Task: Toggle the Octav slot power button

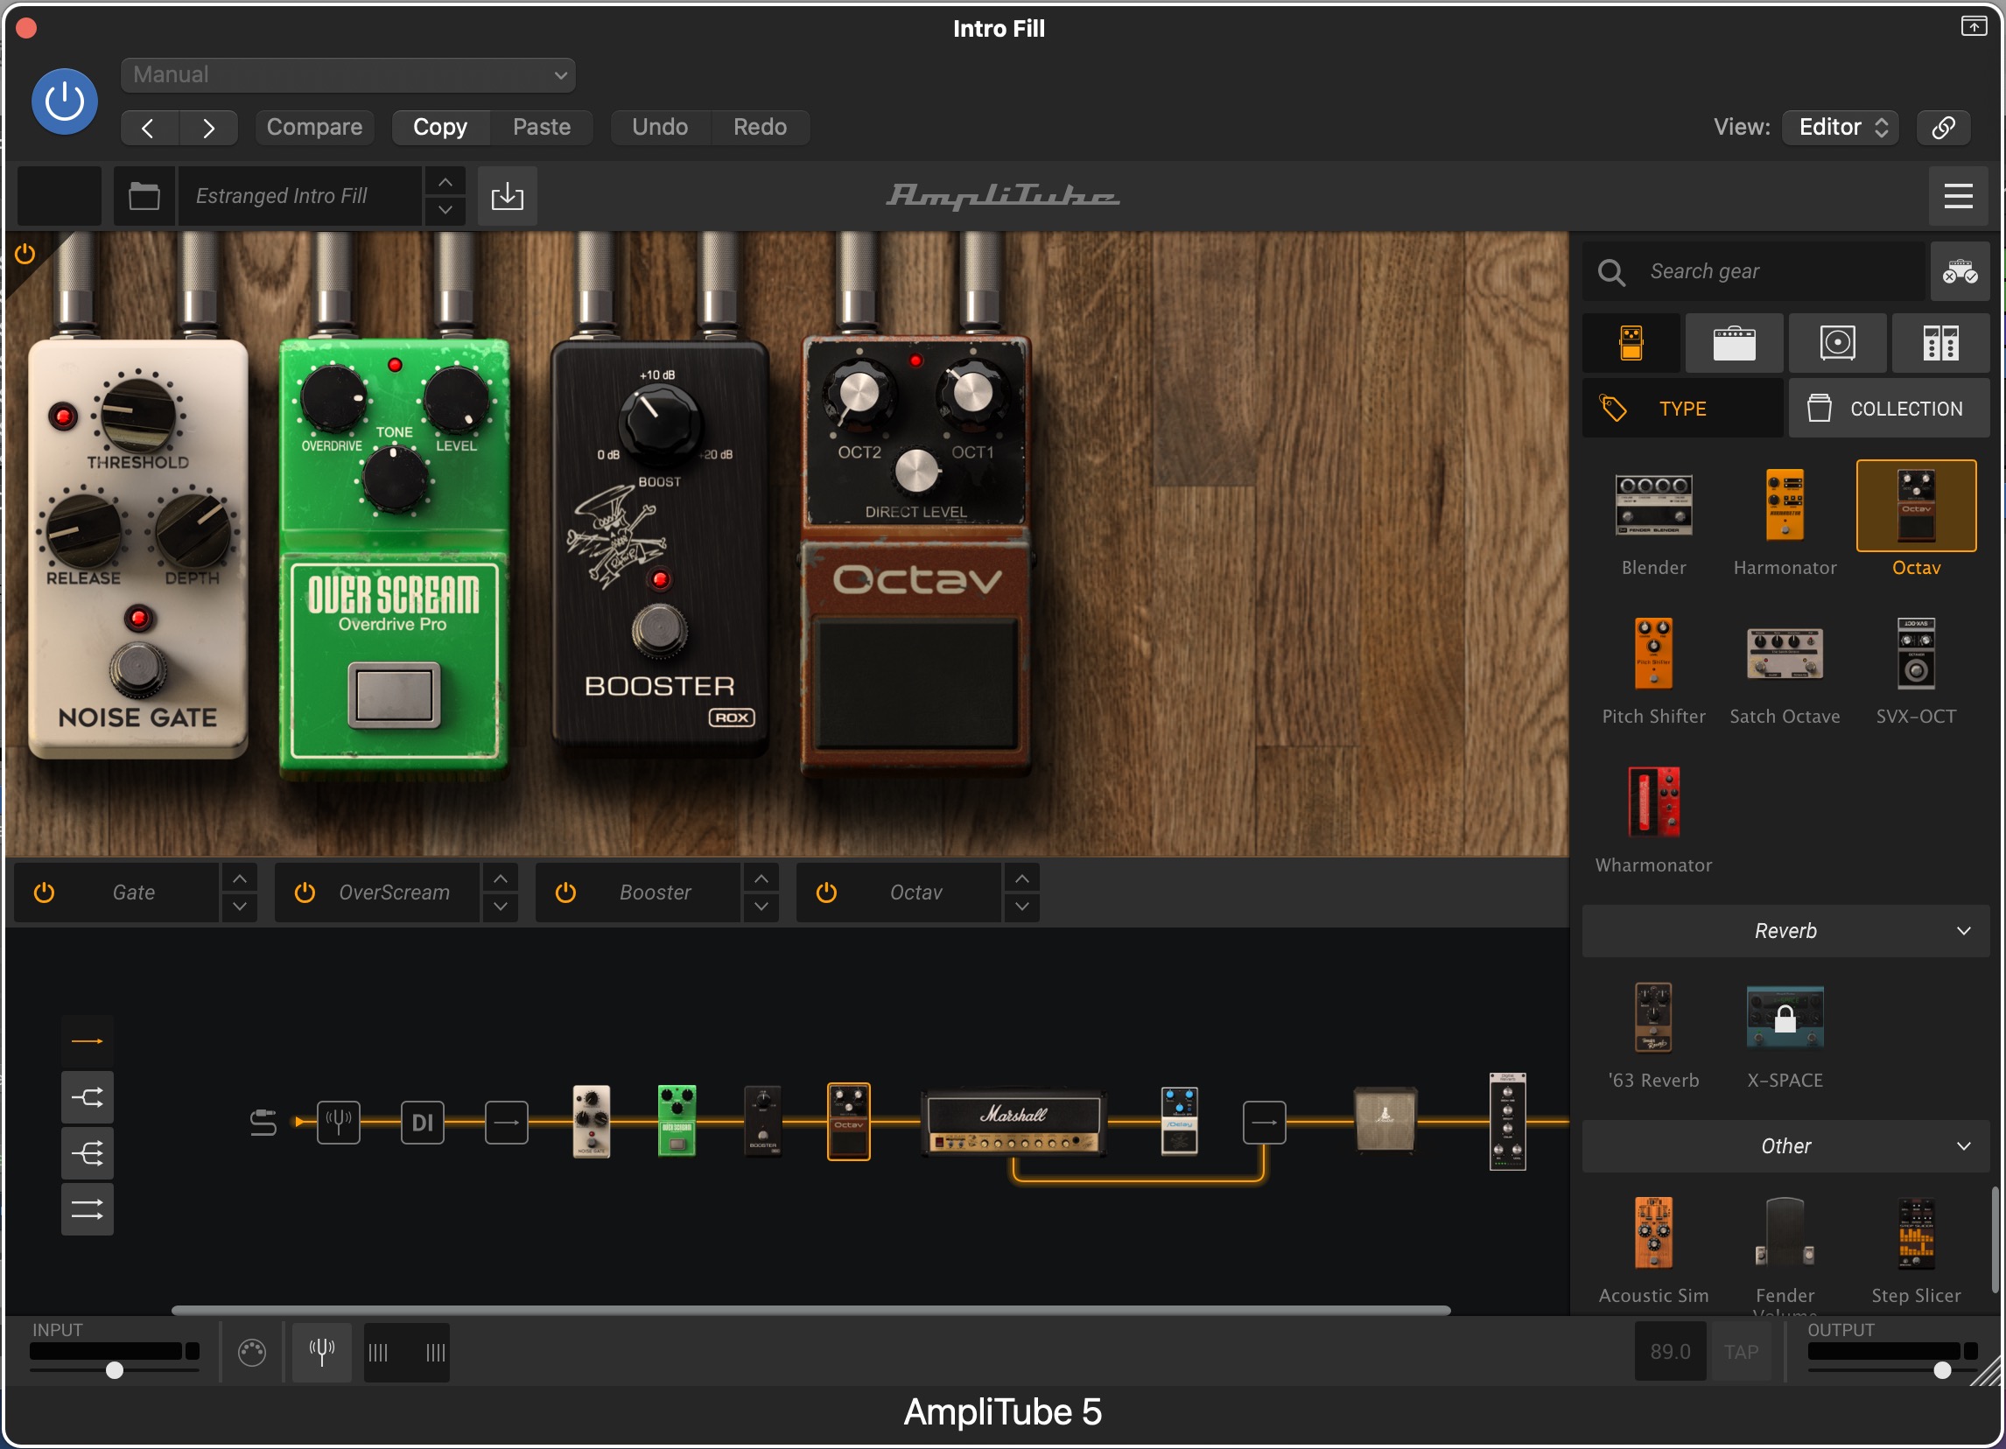Action: click(x=826, y=893)
